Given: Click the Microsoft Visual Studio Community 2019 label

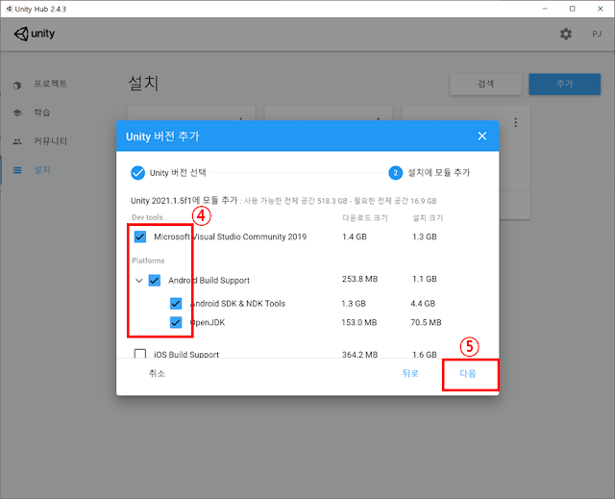Looking at the screenshot, I should [231, 237].
